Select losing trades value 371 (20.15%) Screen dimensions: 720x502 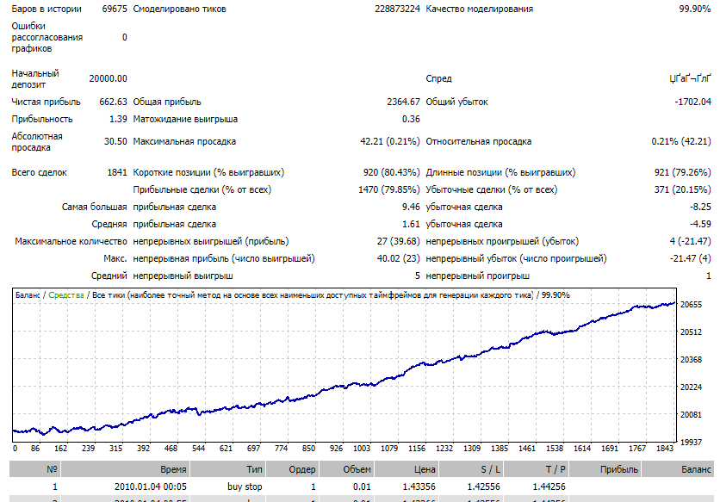(x=682, y=189)
